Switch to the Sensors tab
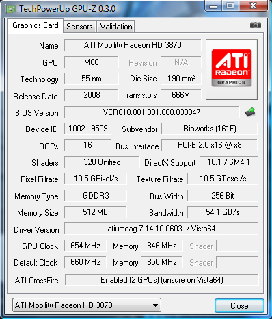The height and width of the screenshot is (319, 272). point(79,27)
